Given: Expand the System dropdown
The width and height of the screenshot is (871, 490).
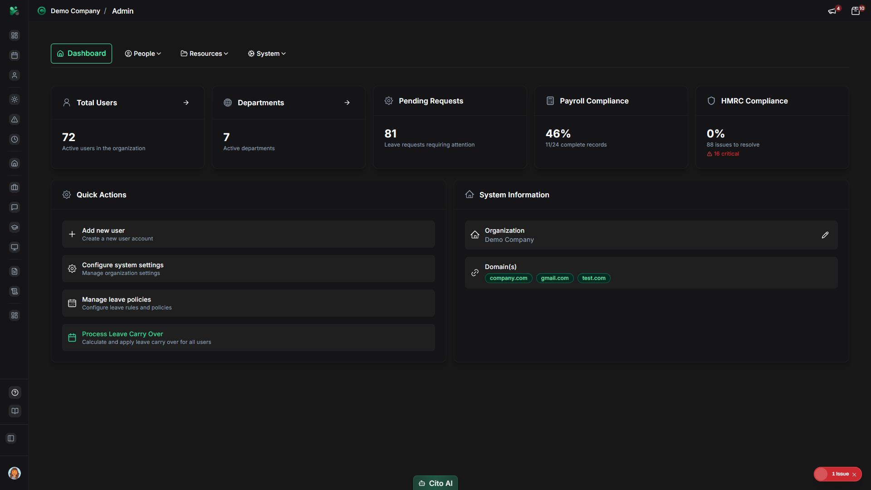Looking at the screenshot, I should coord(267,53).
